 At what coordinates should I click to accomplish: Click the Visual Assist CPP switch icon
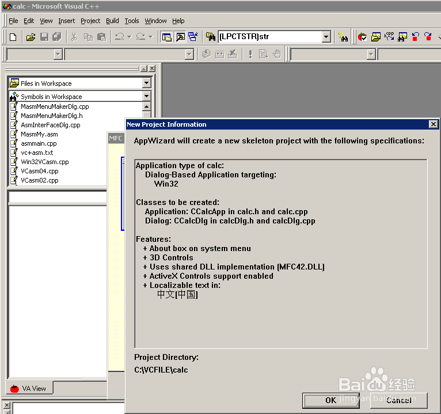tap(389, 37)
